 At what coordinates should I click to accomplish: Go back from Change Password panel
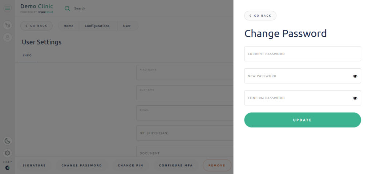click(260, 16)
